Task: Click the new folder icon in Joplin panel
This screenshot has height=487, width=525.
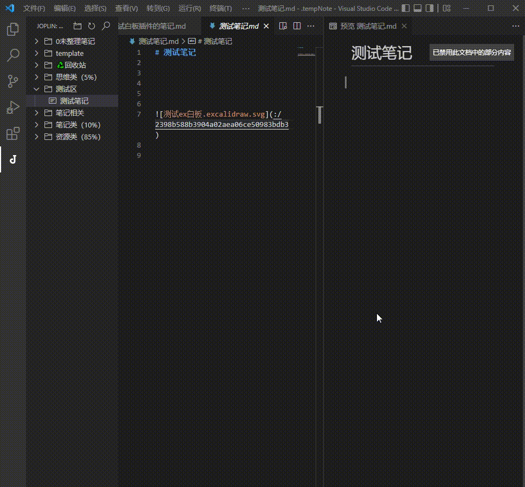Action: click(x=78, y=26)
